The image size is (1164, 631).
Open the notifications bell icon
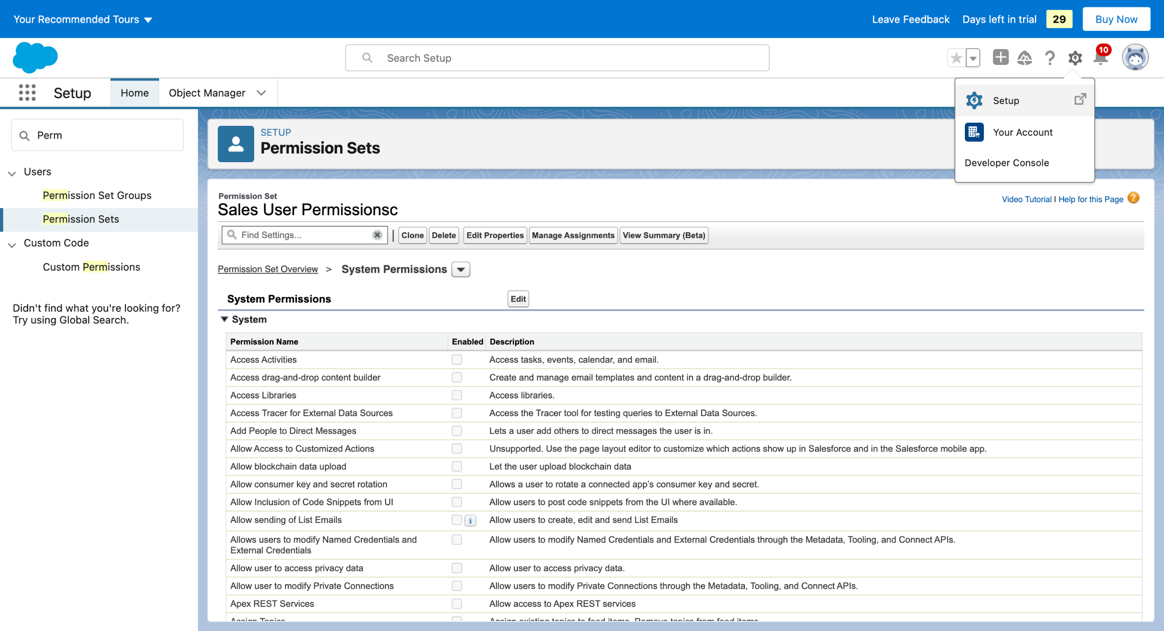1101,58
